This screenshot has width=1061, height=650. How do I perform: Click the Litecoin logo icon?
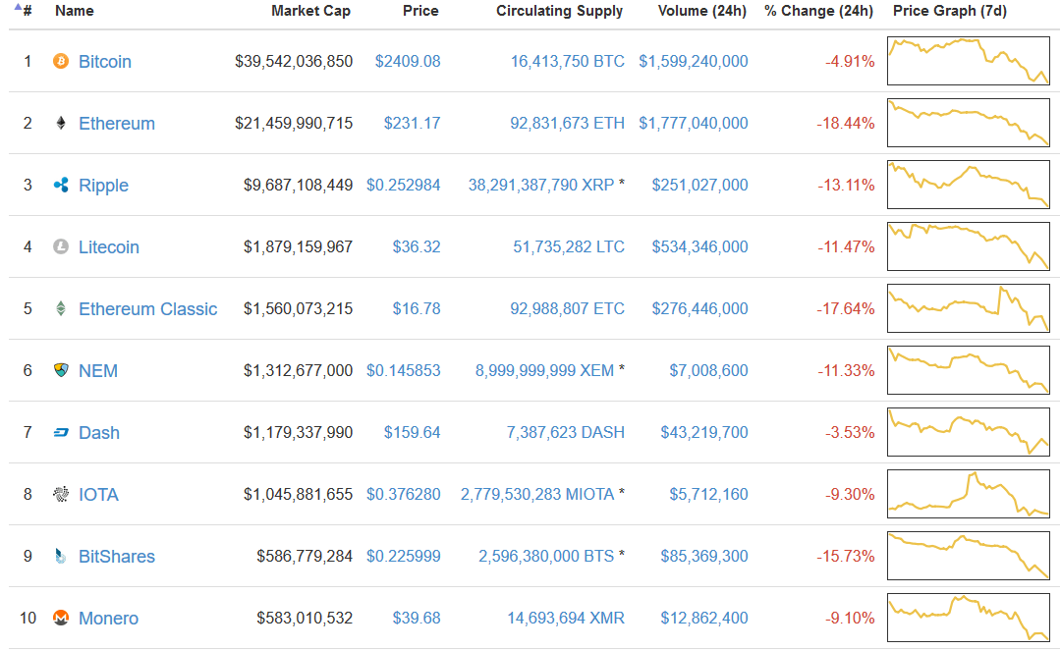(x=61, y=246)
